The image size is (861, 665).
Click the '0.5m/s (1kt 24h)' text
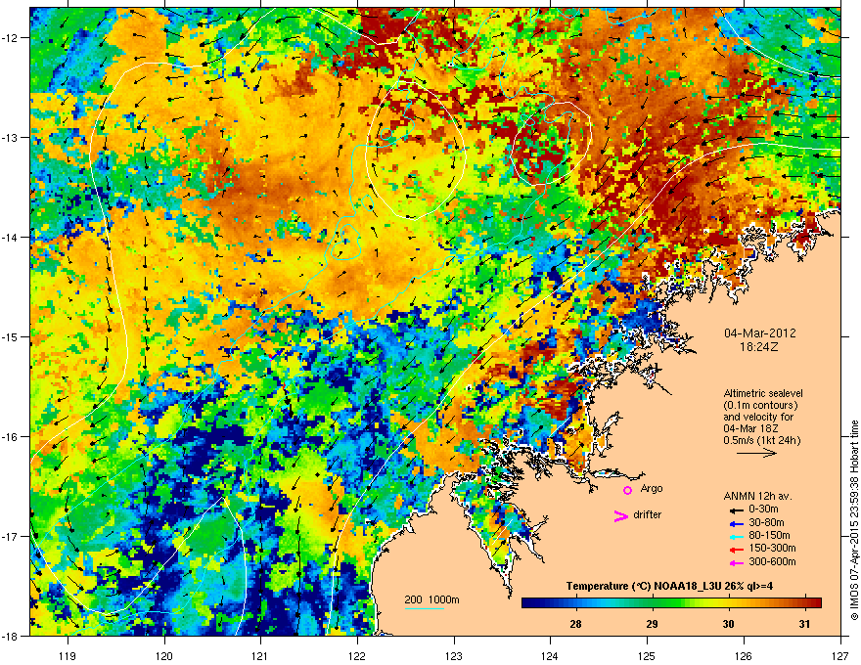pyautogui.click(x=762, y=440)
